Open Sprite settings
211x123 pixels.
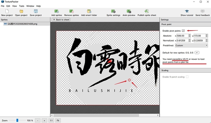(x=113, y=11)
